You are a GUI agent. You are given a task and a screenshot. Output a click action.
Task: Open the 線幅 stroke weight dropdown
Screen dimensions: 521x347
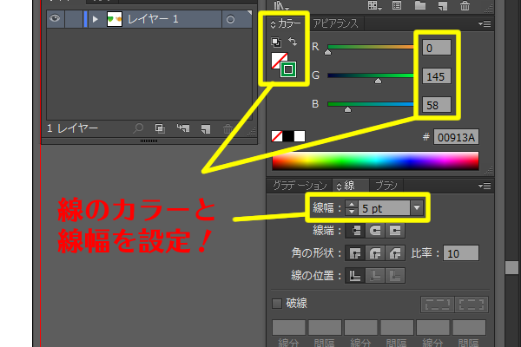click(x=417, y=208)
